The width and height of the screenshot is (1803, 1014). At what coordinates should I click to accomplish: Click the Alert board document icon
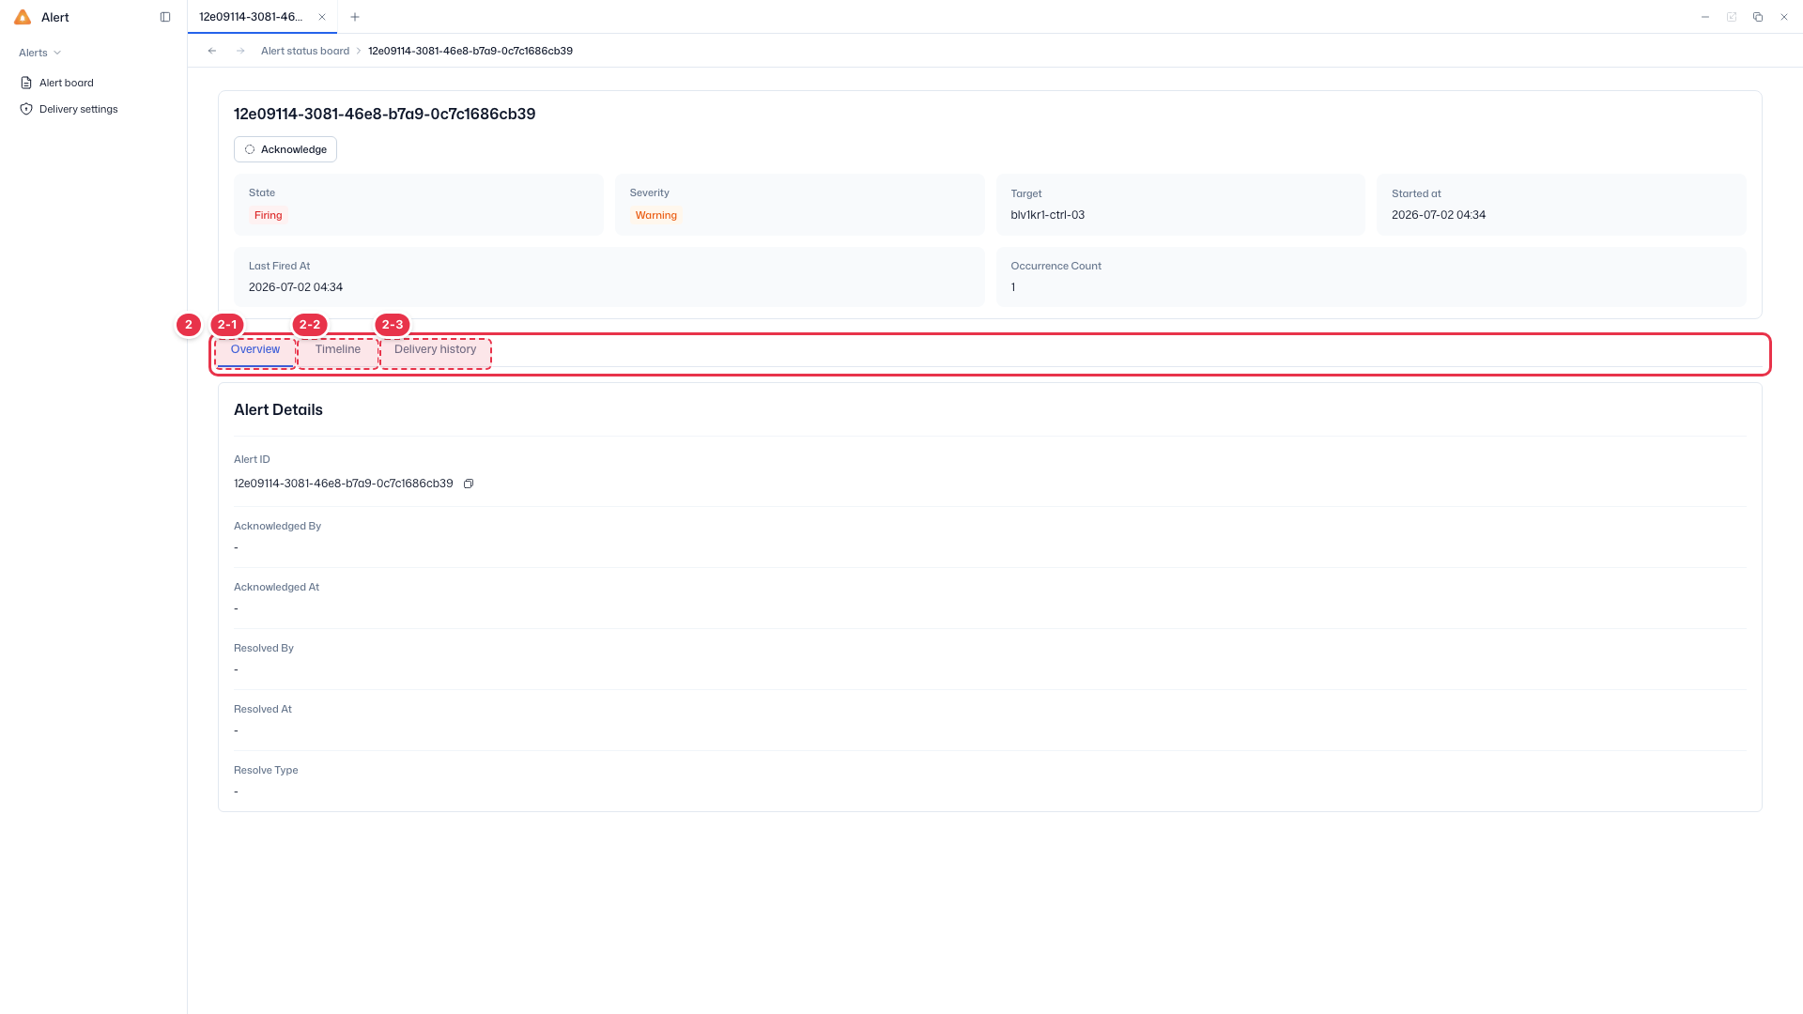[x=26, y=83]
